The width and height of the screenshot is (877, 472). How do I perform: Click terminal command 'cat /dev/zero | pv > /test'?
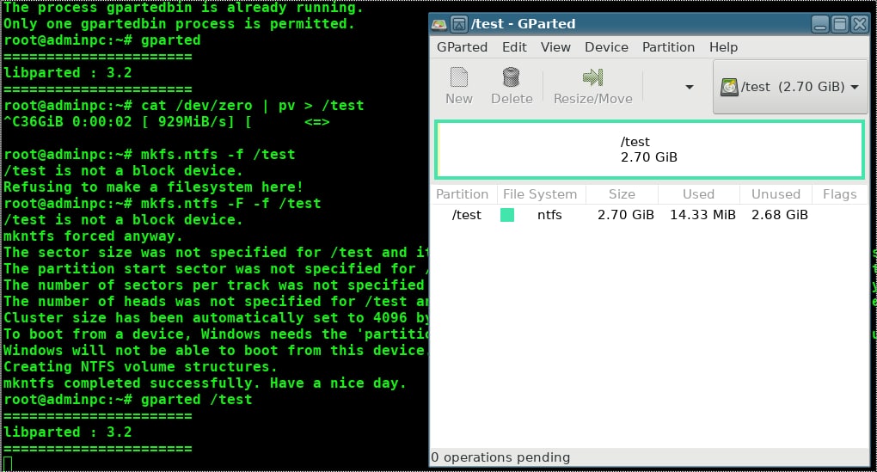click(252, 106)
